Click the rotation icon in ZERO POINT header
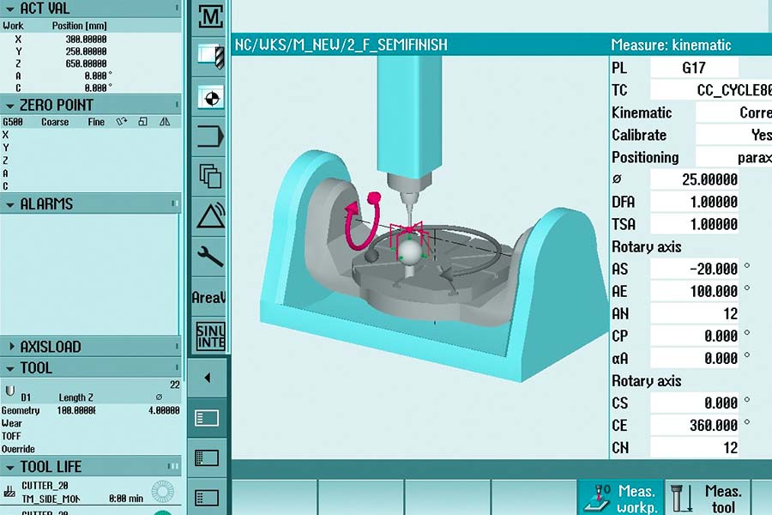772x515 pixels. (x=121, y=121)
